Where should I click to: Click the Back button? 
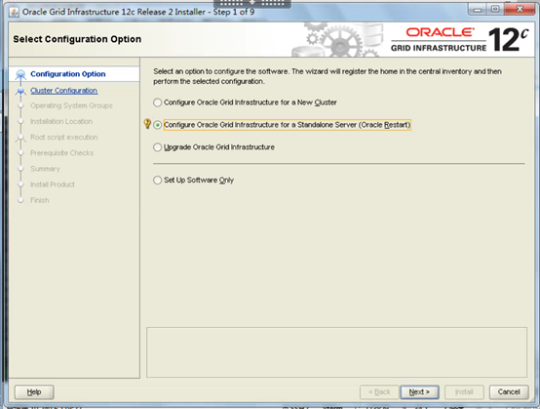pyautogui.click(x=379, y=392)
